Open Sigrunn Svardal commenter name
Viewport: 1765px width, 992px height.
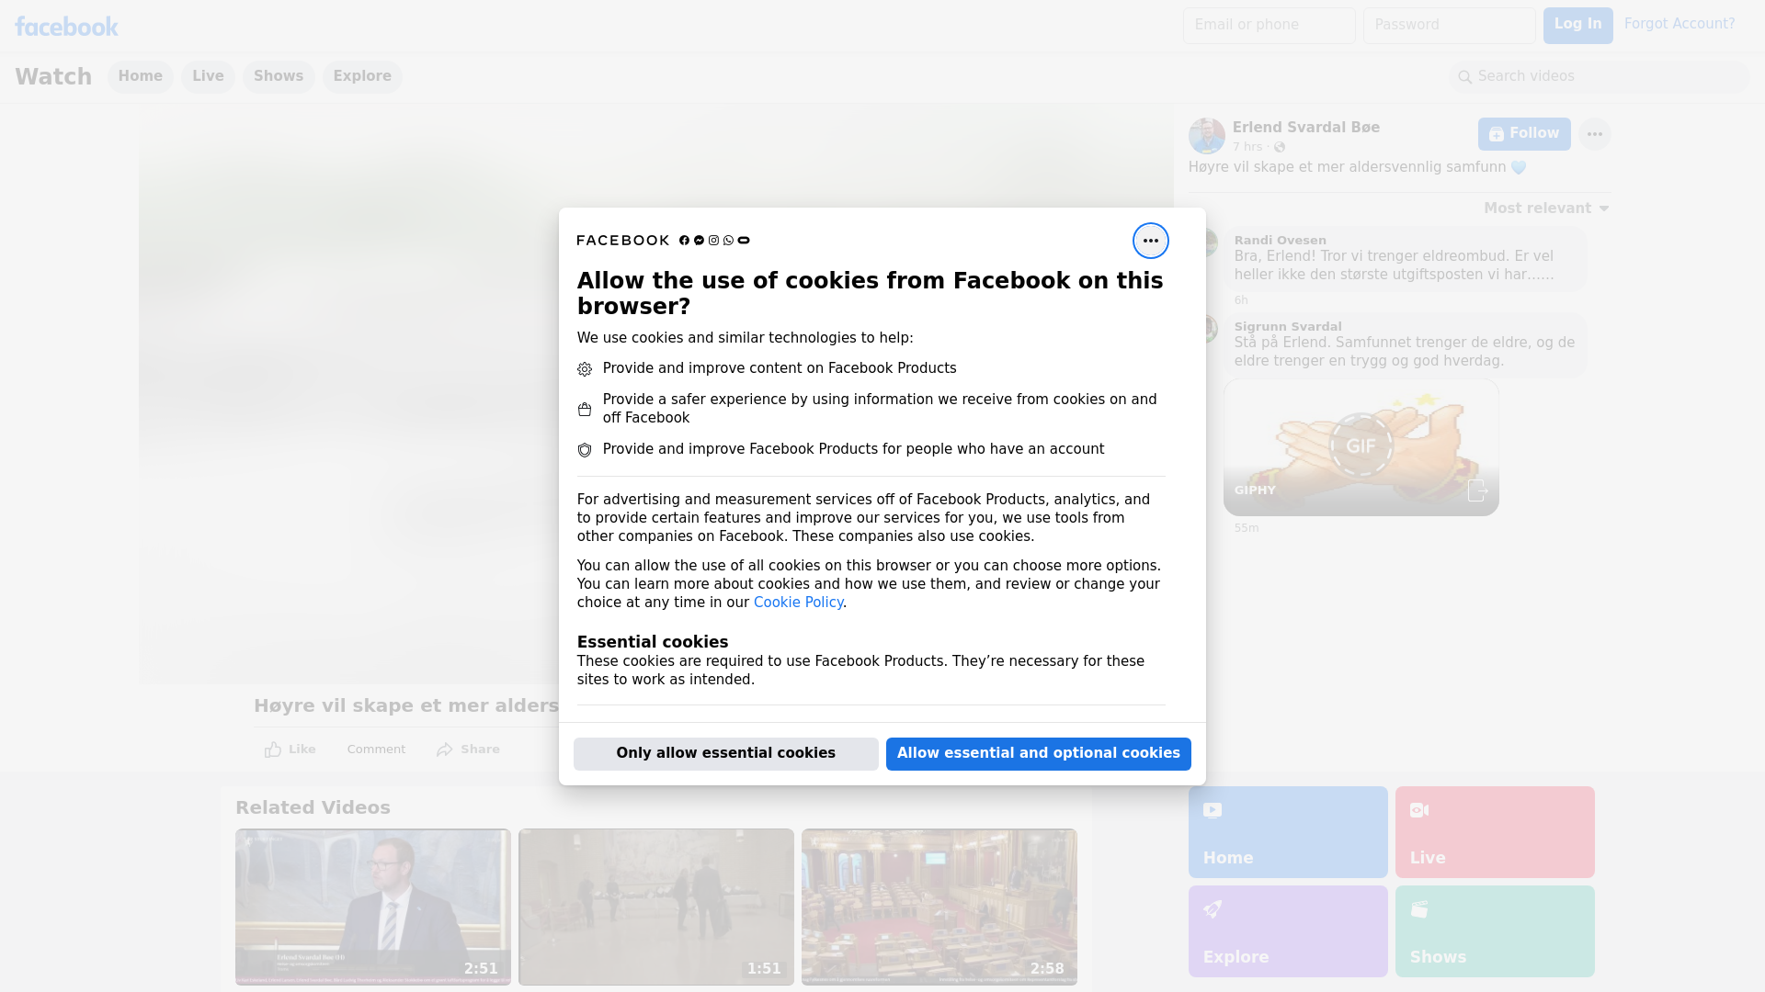[1287, 327]
